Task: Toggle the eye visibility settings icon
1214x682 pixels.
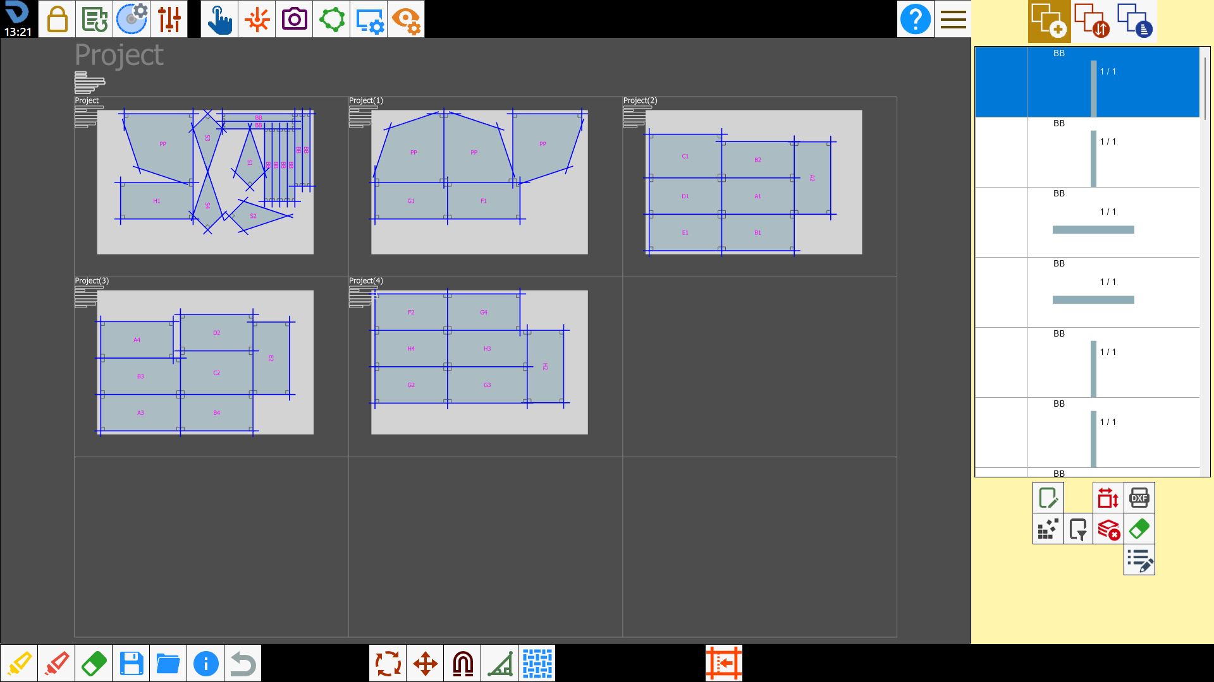Action: tap(406, 19)
